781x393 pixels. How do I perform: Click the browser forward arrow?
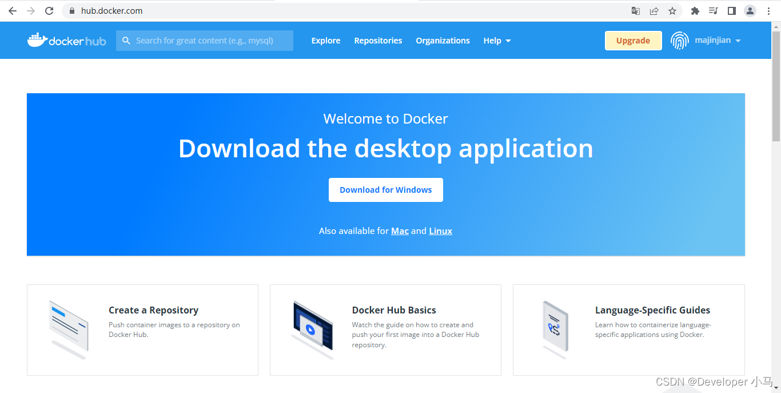click(x=31, y=11)
